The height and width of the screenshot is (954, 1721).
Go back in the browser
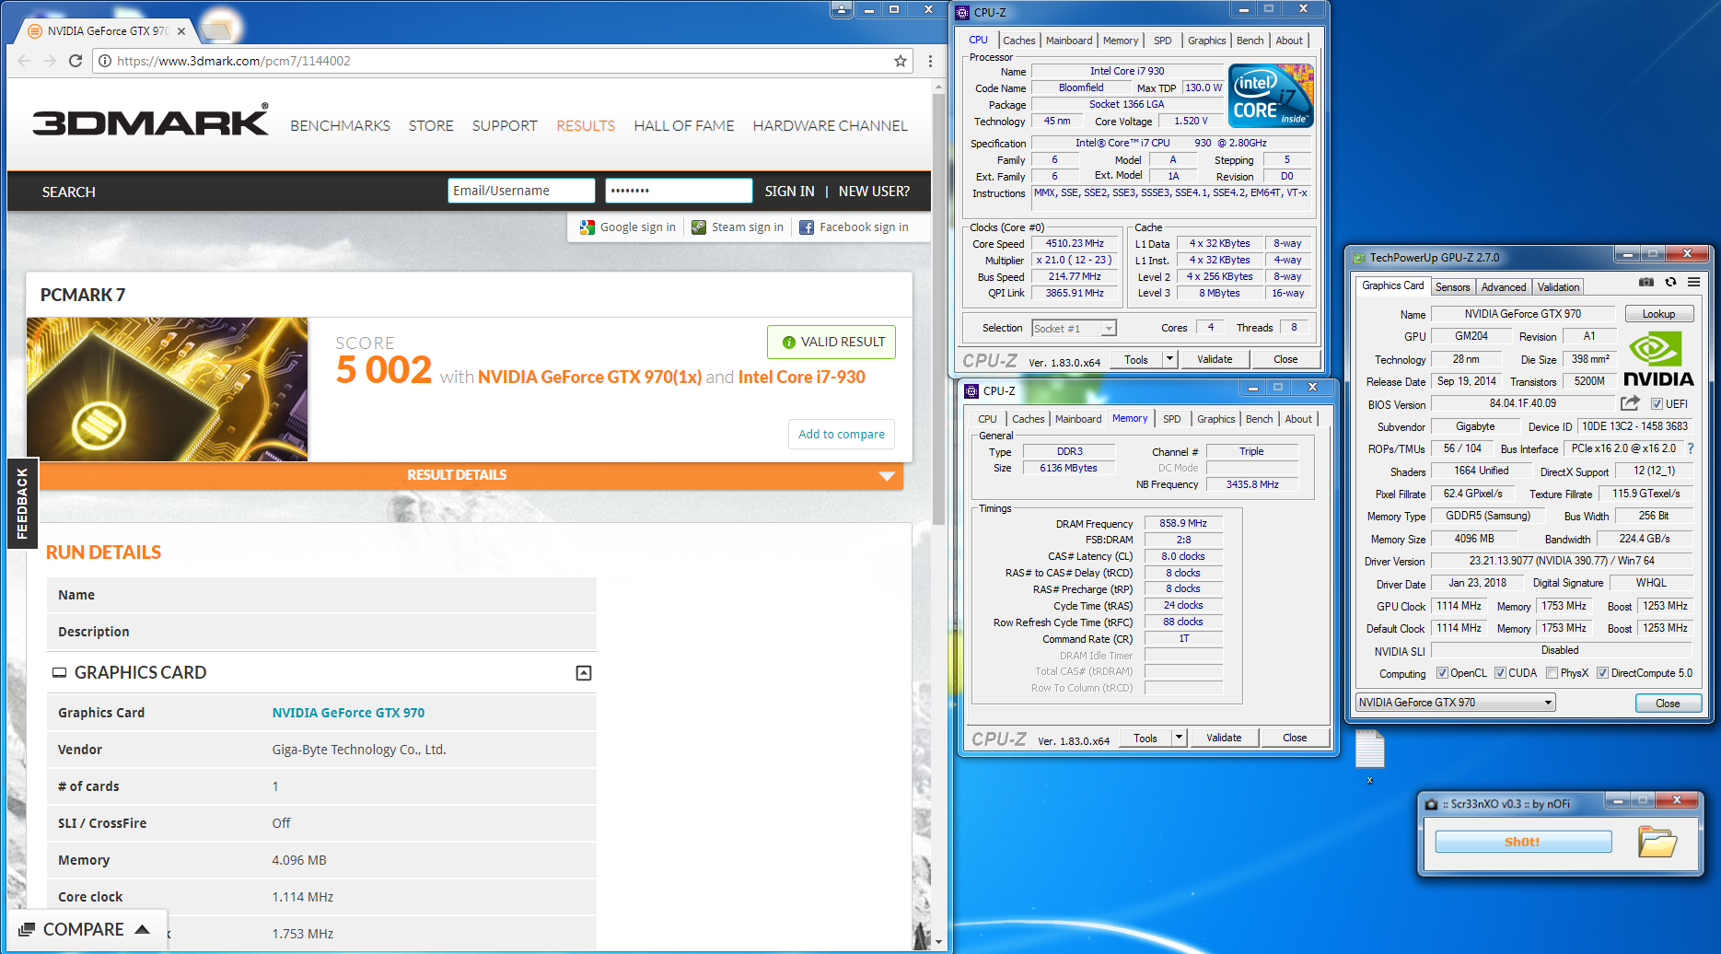tap(24, 61)
